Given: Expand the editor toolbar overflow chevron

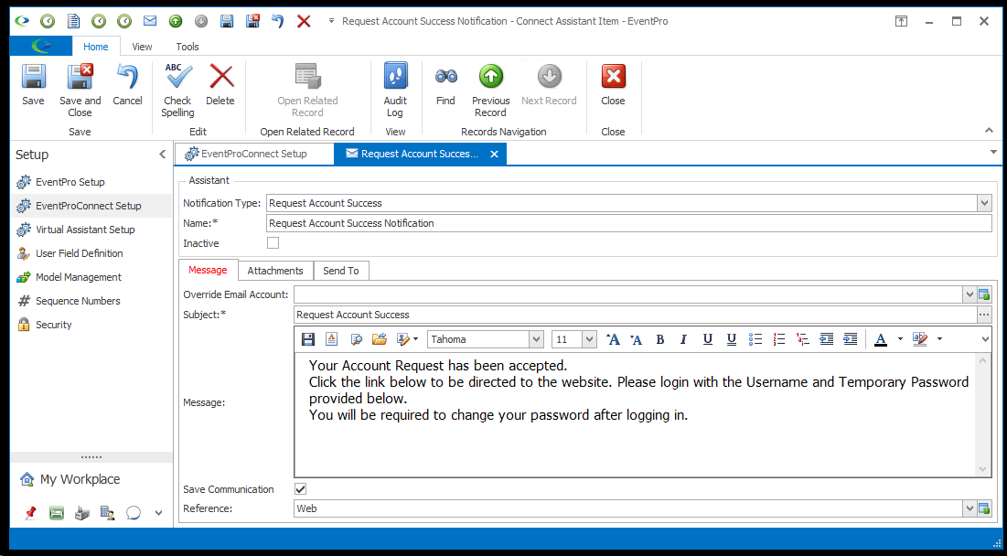Looking at the screenshot, I should pyautogui.click(x=986, y=339).
